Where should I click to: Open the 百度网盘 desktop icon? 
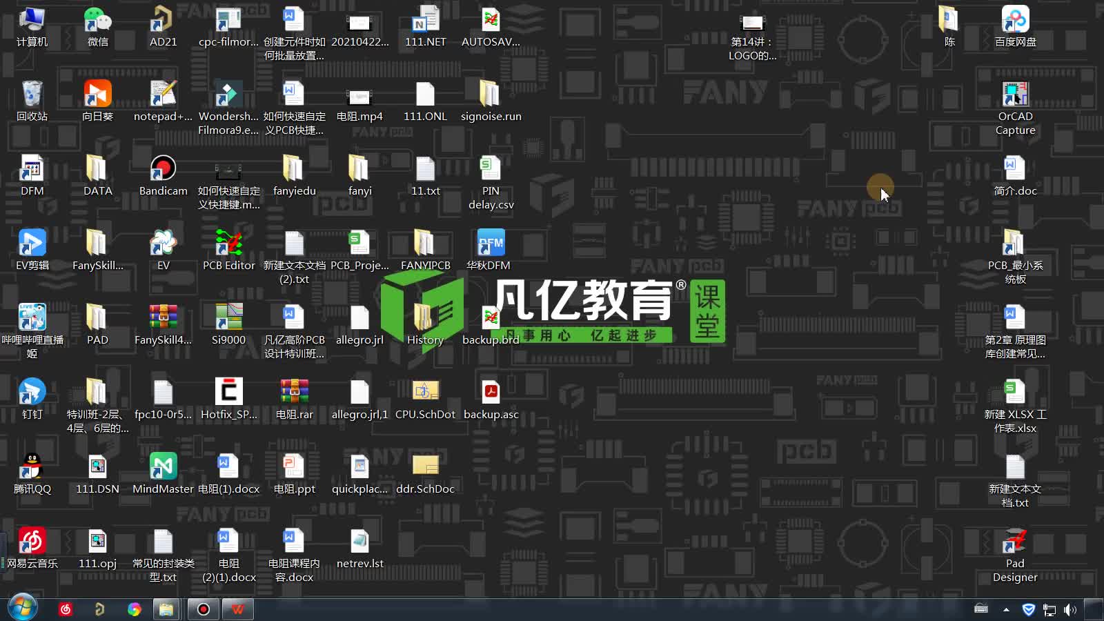(1015, 21)
